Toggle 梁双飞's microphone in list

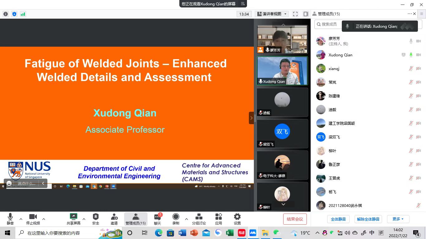(x=411, y=137)
